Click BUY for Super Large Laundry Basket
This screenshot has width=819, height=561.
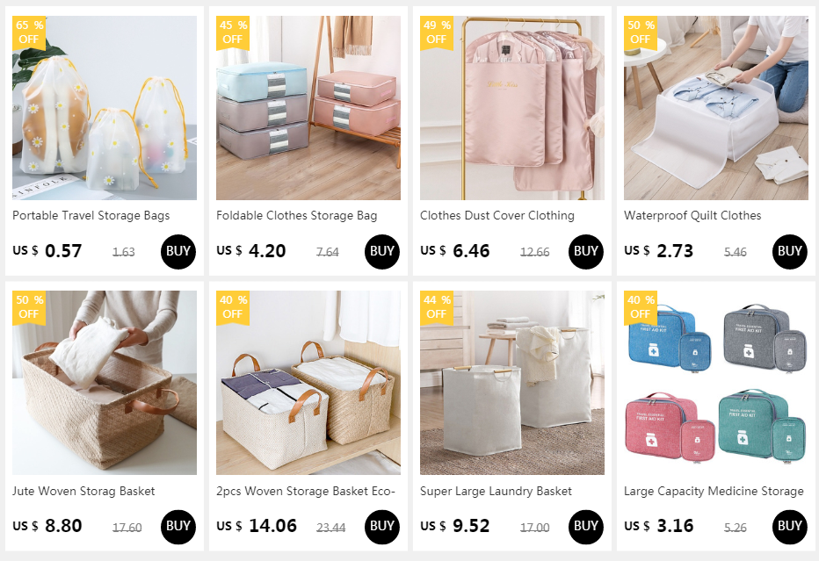coord(585,527)
